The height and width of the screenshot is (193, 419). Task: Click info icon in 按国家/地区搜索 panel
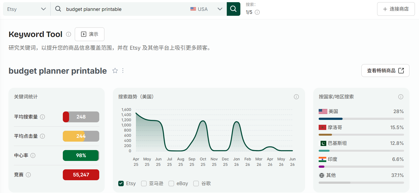(x=401, y=97)
